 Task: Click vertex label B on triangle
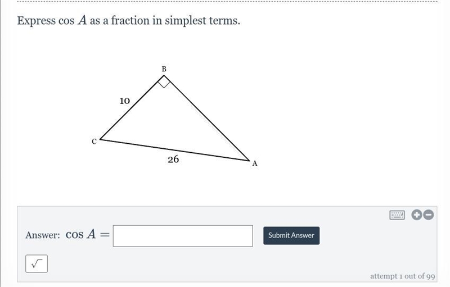[164, 69]
